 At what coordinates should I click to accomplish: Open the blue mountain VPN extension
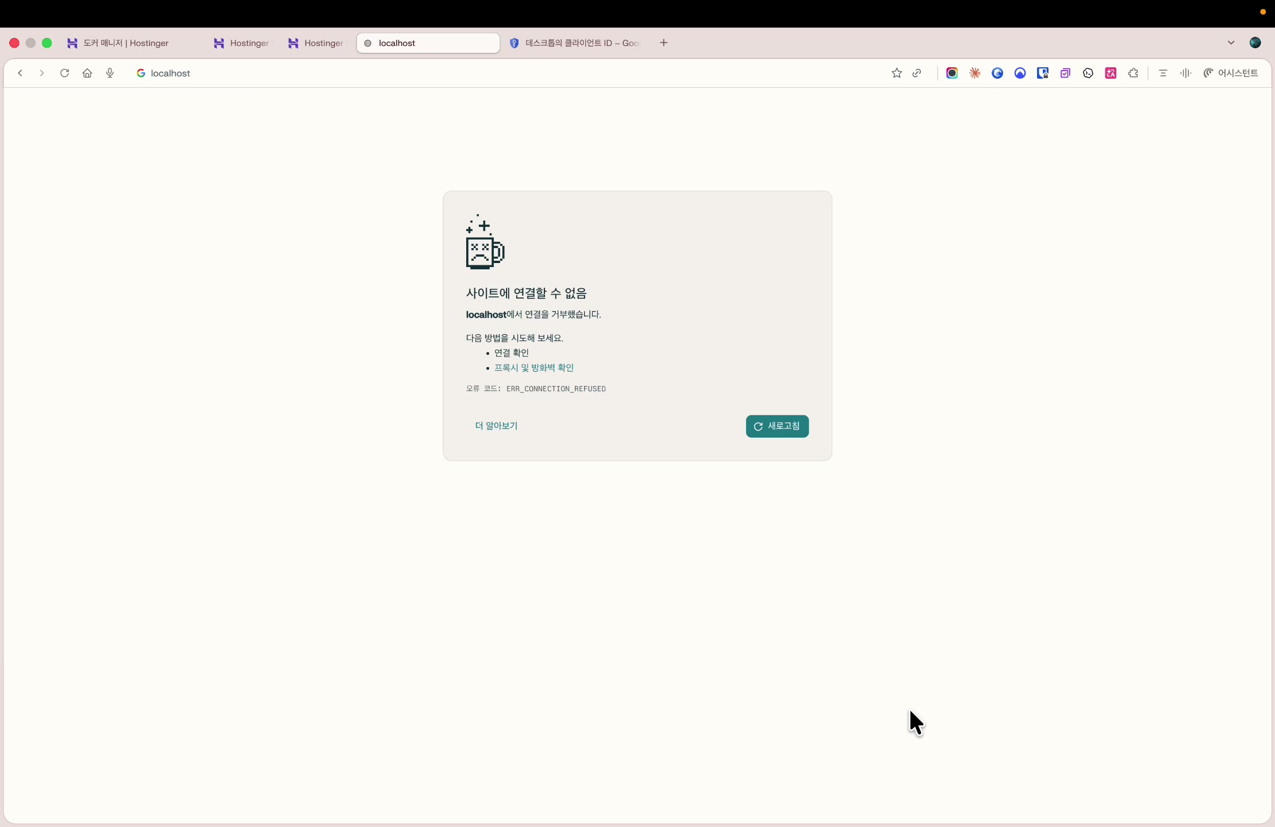1020,73
